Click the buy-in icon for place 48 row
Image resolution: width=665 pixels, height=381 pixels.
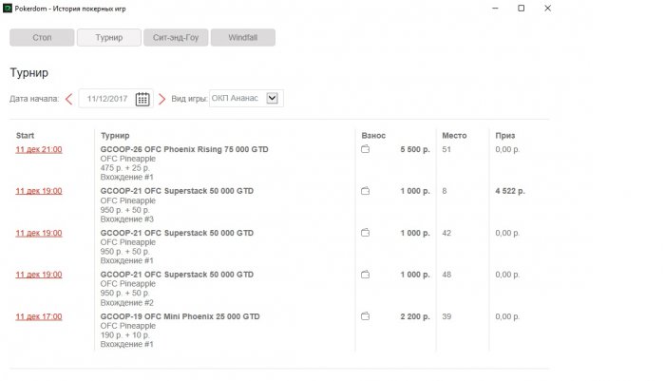click(x=365, y=275)
